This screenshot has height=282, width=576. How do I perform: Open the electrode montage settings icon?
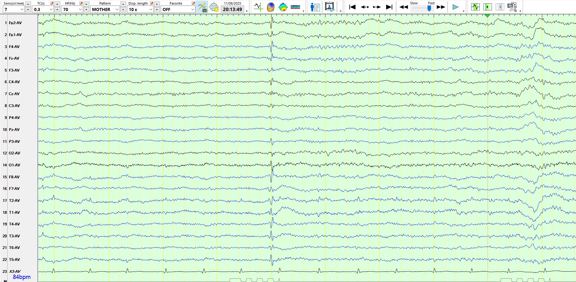click(214, 7)
